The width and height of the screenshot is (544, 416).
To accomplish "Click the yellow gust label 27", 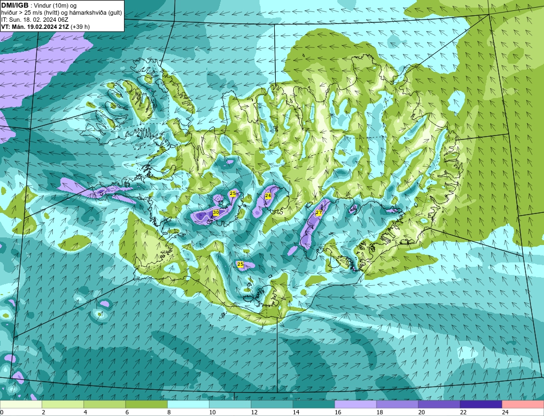I will pyautogui.click(x=319, y=212).
